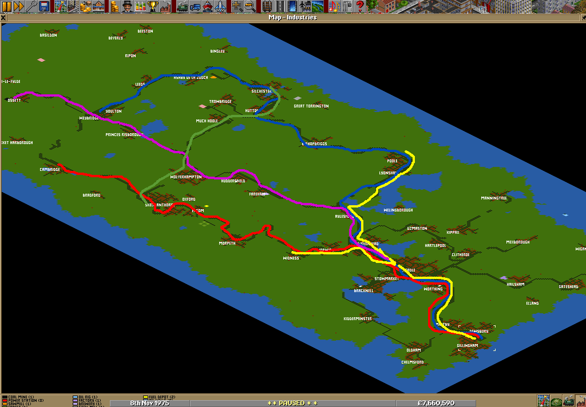
Task: Select the build waterways dock icon
Action: click(291, 6)
